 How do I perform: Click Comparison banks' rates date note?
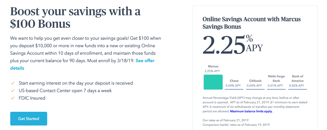236,125
